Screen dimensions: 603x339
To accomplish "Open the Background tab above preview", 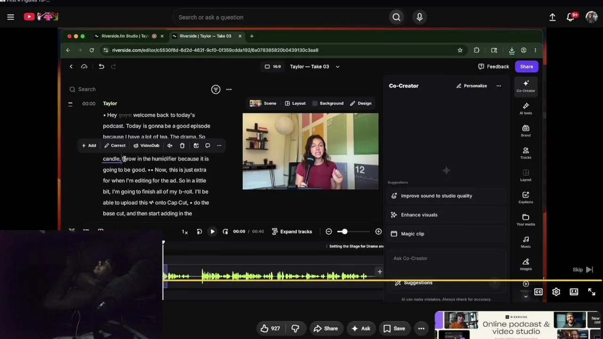I will (327, 103).
